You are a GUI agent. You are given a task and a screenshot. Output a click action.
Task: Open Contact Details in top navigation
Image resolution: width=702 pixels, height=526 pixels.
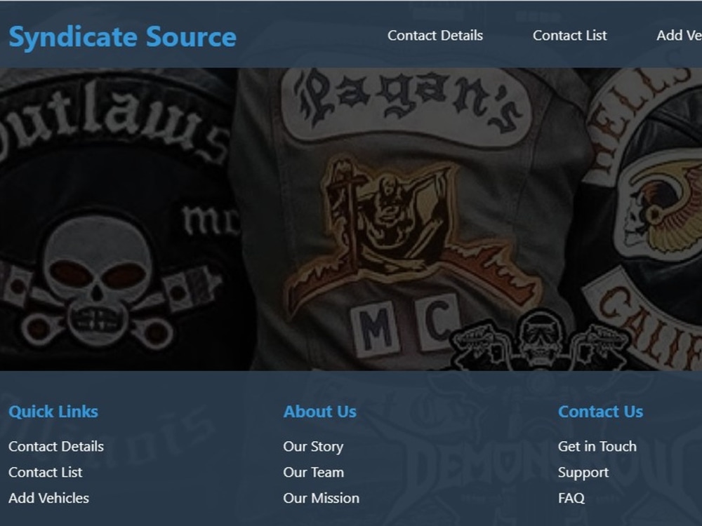435,35
